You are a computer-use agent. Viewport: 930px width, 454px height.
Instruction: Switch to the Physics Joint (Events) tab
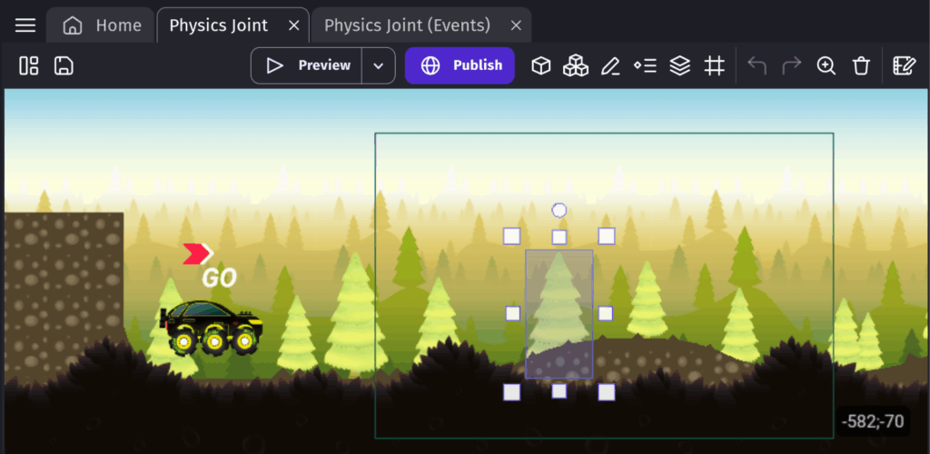407,25
